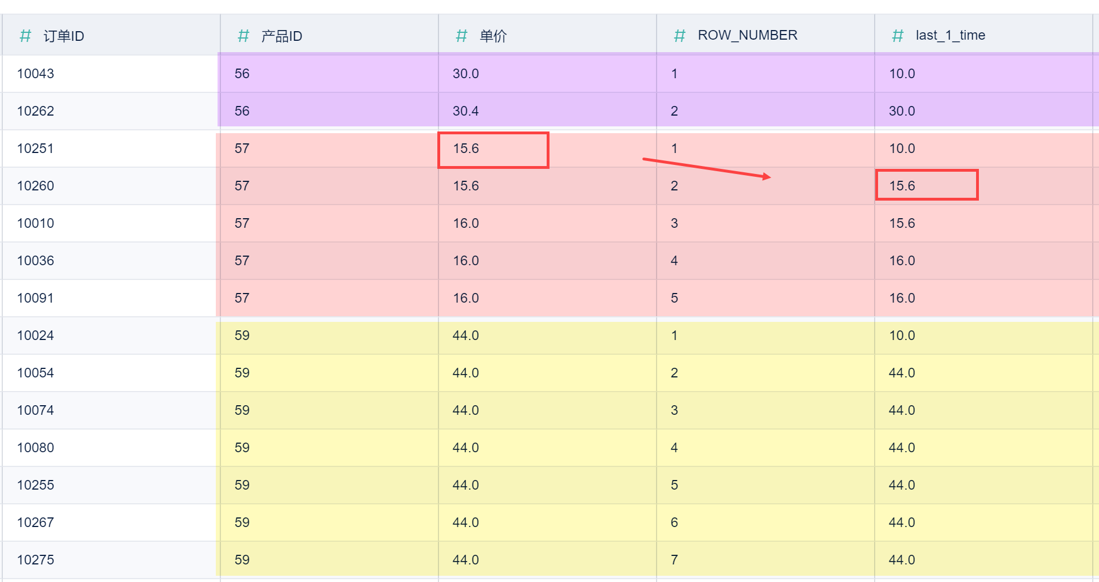
Task: Click the hash icon beside last_1_time
Action: [x=897, y=36]
